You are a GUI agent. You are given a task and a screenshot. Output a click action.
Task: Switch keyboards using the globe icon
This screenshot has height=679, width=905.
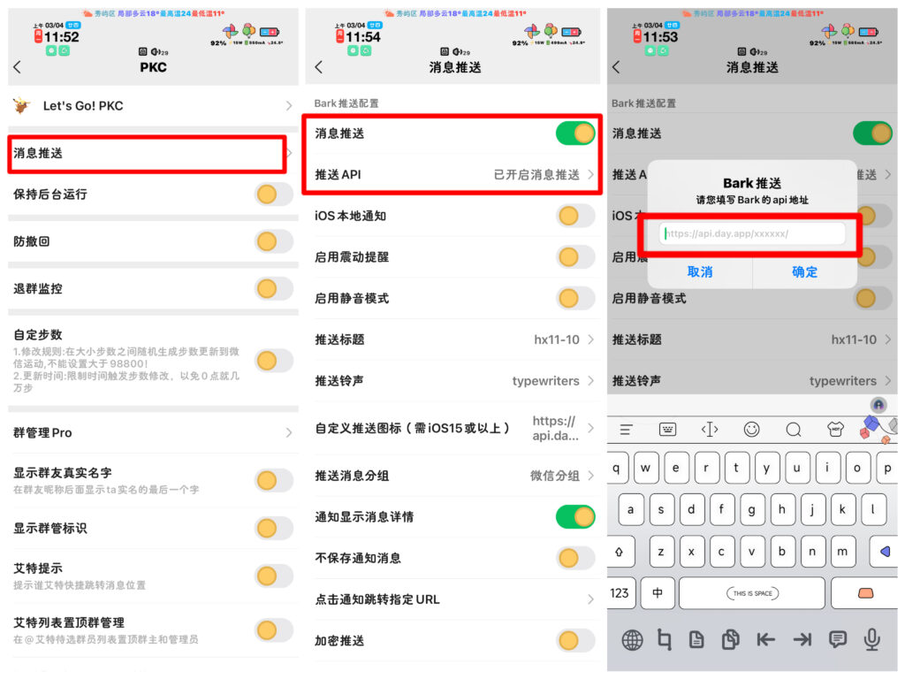point(633,639)
